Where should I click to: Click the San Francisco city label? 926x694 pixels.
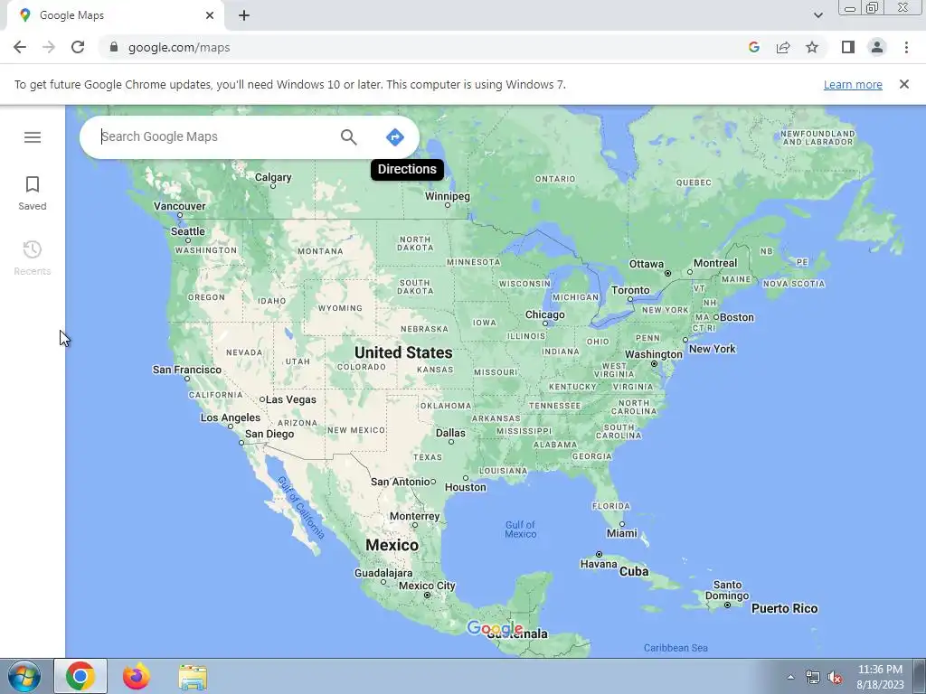pos(187,370)
